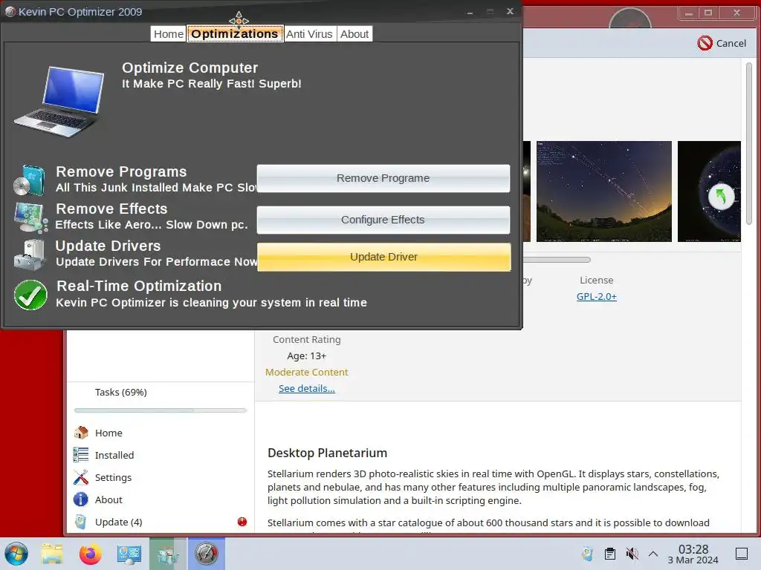Click the Kevin PC Optimizer title bar icon
The width and height of the screenshot is (761, 570).
(x=10, y=12)
